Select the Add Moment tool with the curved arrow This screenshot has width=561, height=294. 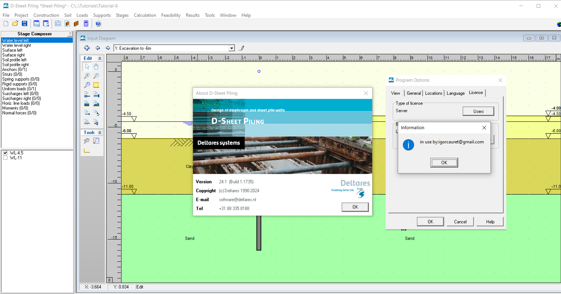pyautogui.click(x=96, y=113)
